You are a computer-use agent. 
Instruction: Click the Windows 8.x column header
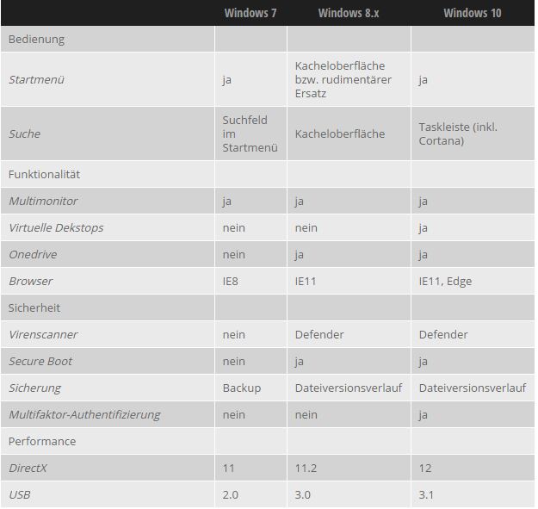pos(349,13)
